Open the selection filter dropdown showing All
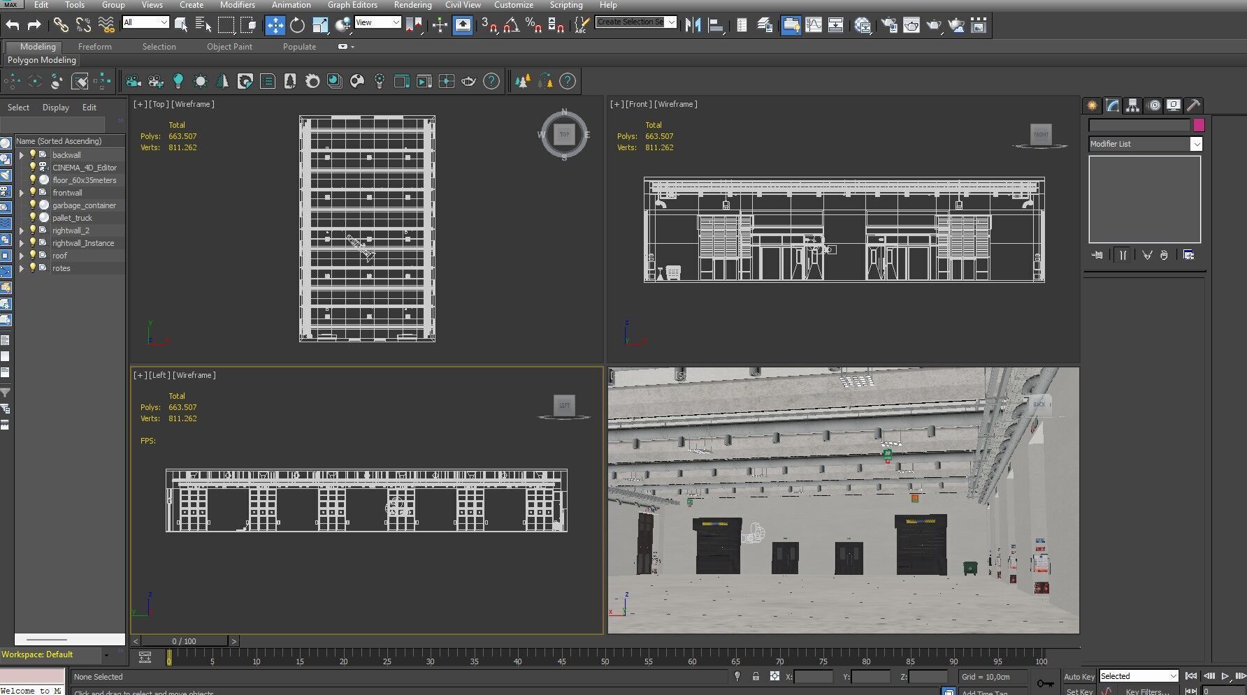This screenshot has width=1247, height=695. pos(145,22)
